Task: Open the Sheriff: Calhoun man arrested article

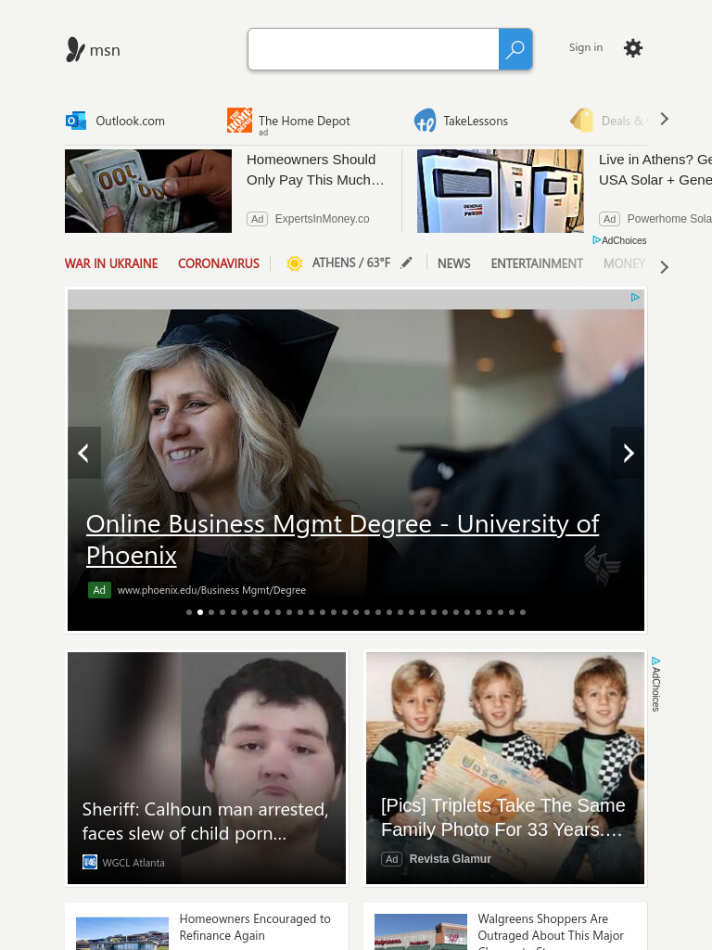Action: [x=207, y=767]
